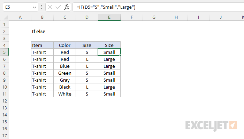
Task: Click the 'If else' title cell
Action: pyautogui.click(x=39, y=31)
